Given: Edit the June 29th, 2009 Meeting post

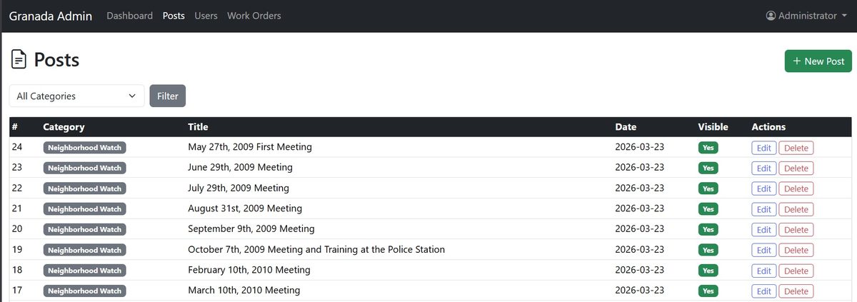Looking at the screenshot, I should [x=764, y=168].
